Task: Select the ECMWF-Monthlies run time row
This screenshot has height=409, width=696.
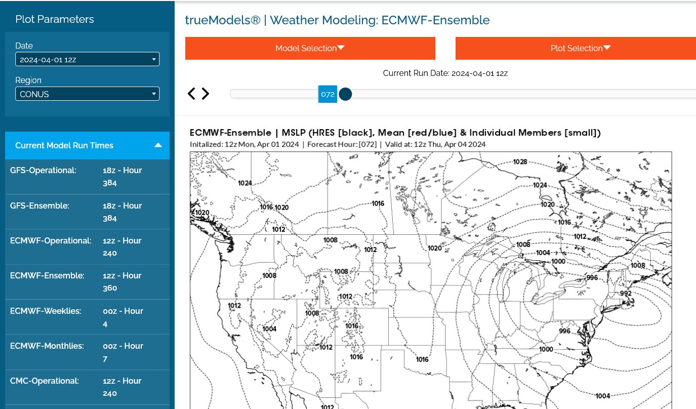Action: [87, 352]
